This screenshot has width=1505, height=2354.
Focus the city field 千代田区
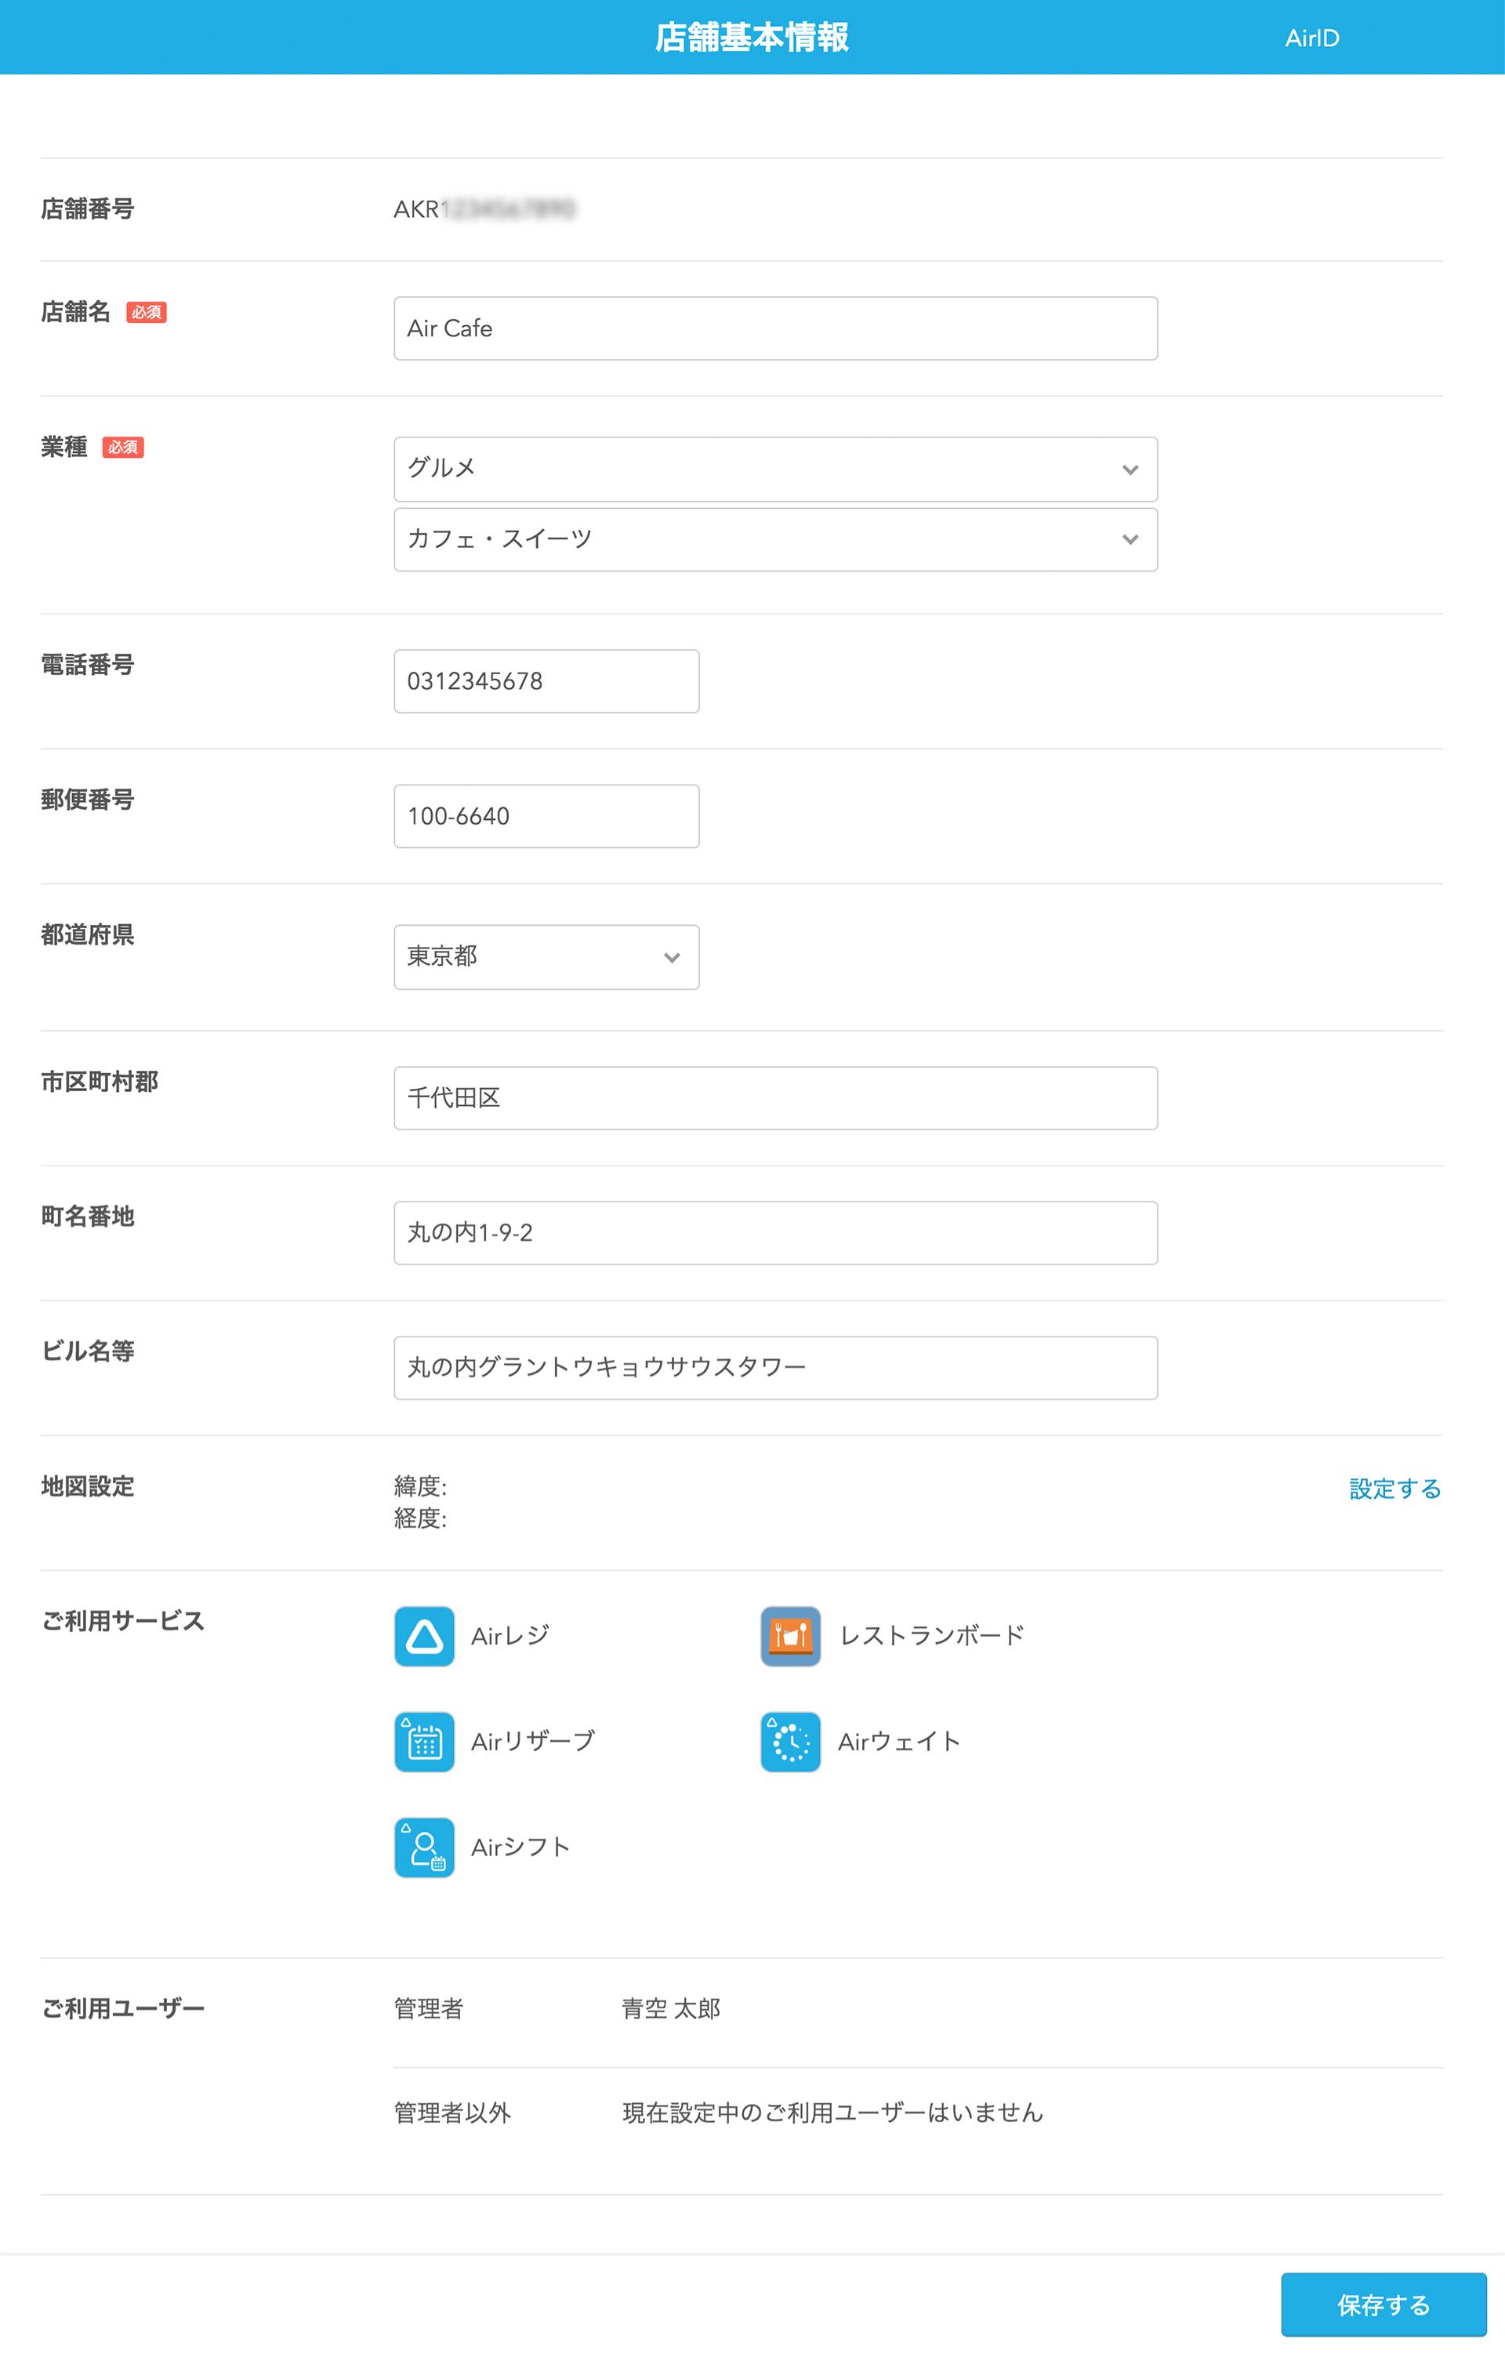coord(776,1097)
